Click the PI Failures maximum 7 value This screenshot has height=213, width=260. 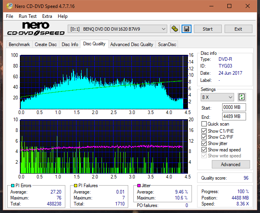(123, 198)
